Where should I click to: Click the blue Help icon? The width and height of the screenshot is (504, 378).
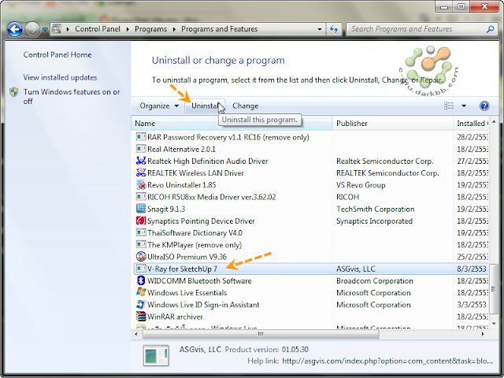[x=484, y=106]
